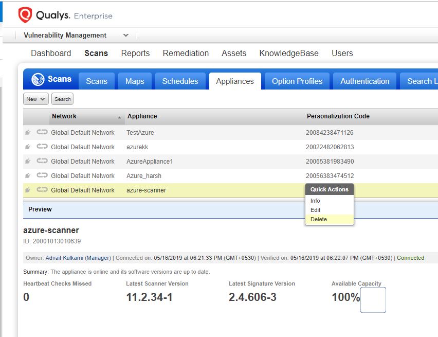Click the Qualys shield logo
438x337 pixels.
[25, 15]
